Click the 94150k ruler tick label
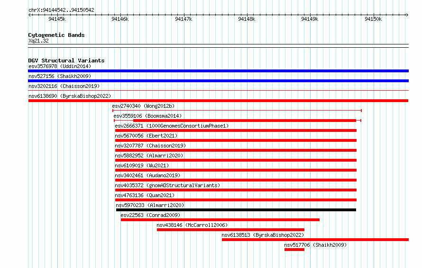 (373, 19)
